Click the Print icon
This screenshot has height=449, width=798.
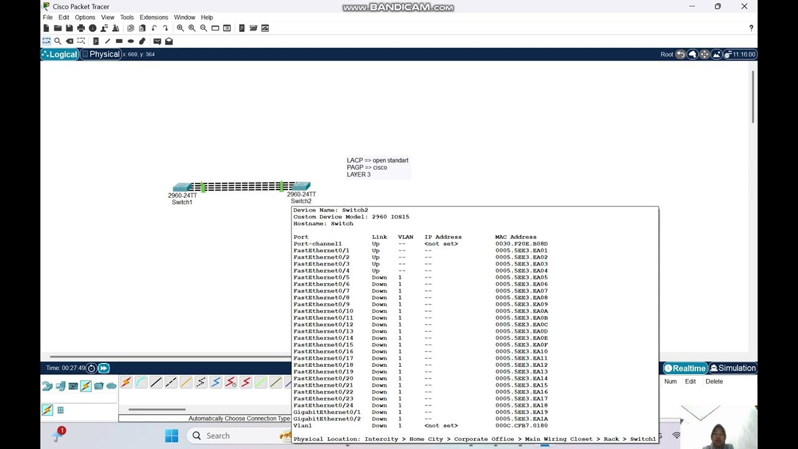point(80,28)
